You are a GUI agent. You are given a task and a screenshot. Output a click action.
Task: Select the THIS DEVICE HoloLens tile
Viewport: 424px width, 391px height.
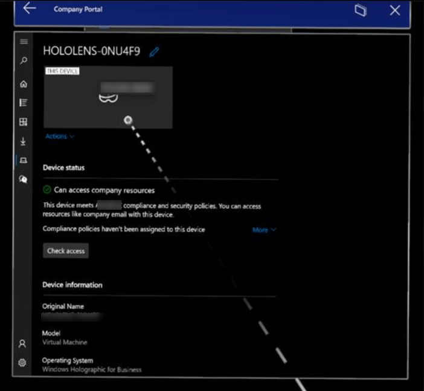point(108,97)
